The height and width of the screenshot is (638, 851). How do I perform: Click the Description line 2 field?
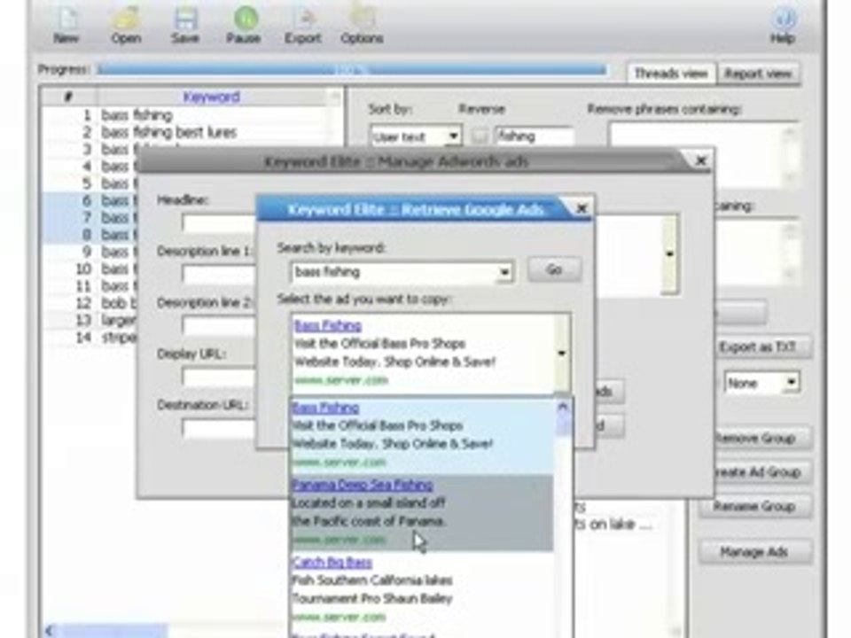click(219, 325)
